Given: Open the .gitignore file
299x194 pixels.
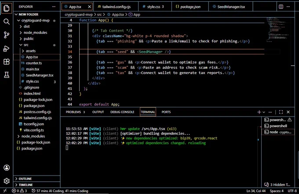Looking at the screenshot, I should tap(36, 88).
